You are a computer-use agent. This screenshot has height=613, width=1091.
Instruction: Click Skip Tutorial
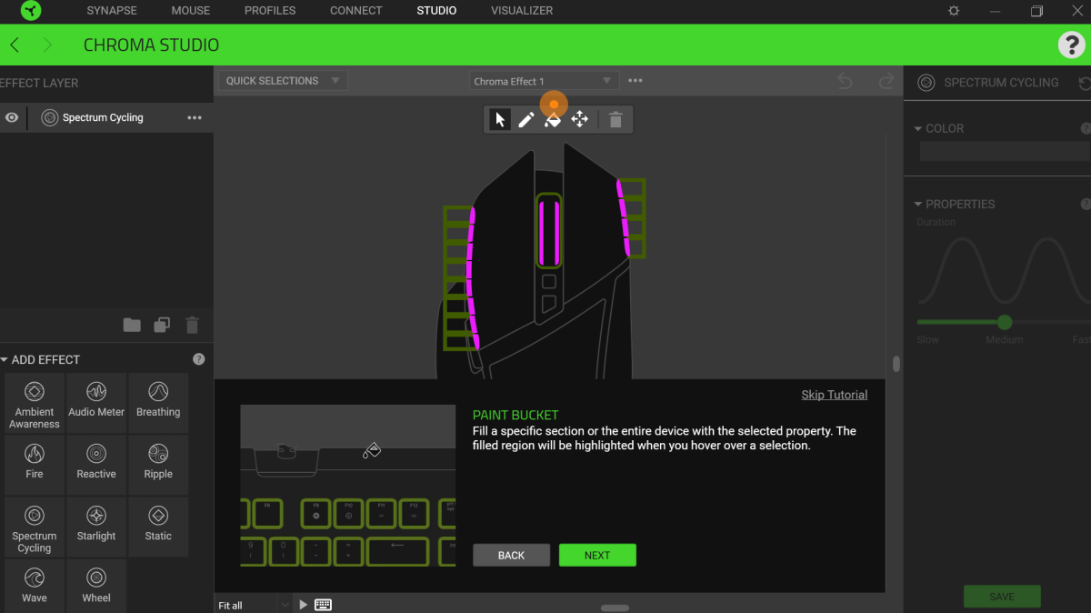click(834, 394)
